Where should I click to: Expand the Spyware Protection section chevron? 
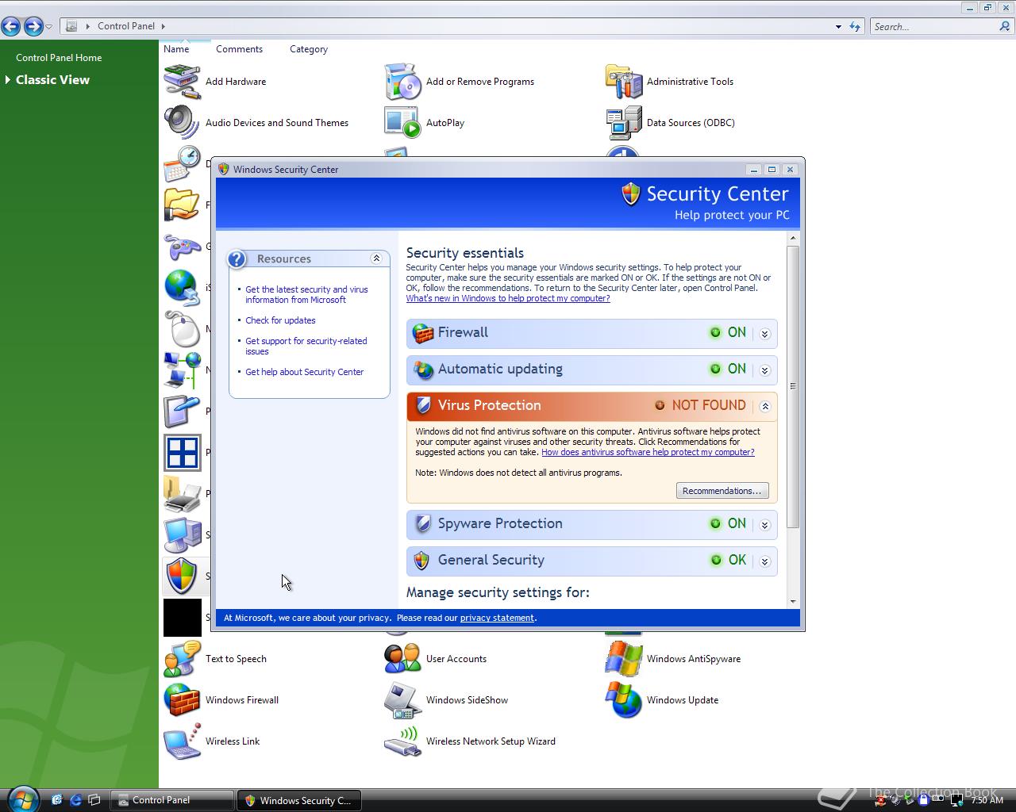click(x=765, y=525)
